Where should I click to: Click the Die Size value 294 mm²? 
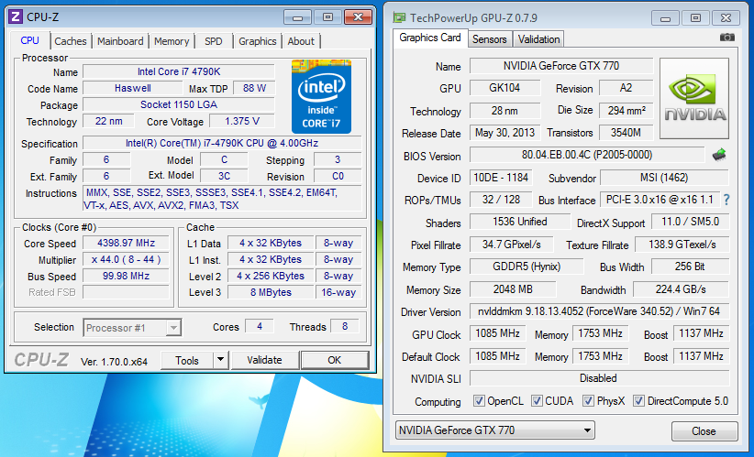click(626, 111)
